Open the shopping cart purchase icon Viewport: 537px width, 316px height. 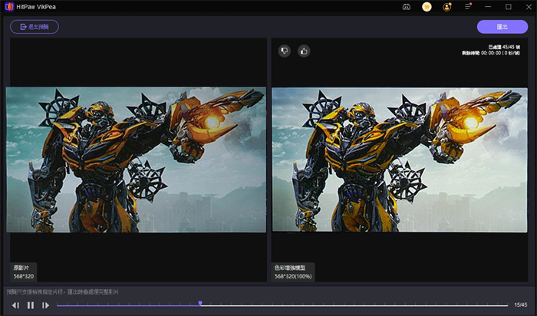click(x=427, y=7)
